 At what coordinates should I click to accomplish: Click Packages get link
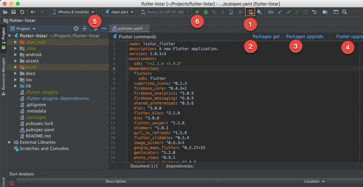point(266,37)
